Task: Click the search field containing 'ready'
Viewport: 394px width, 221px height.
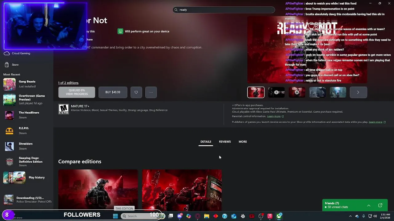Action: pos(224,10)
